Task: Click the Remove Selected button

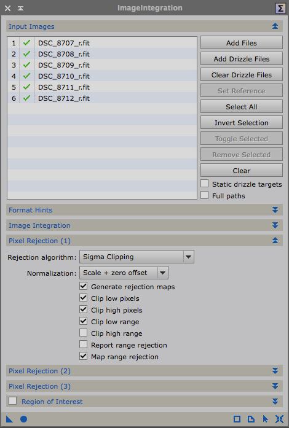Action: pyautogui.click(x=242, y=155)
